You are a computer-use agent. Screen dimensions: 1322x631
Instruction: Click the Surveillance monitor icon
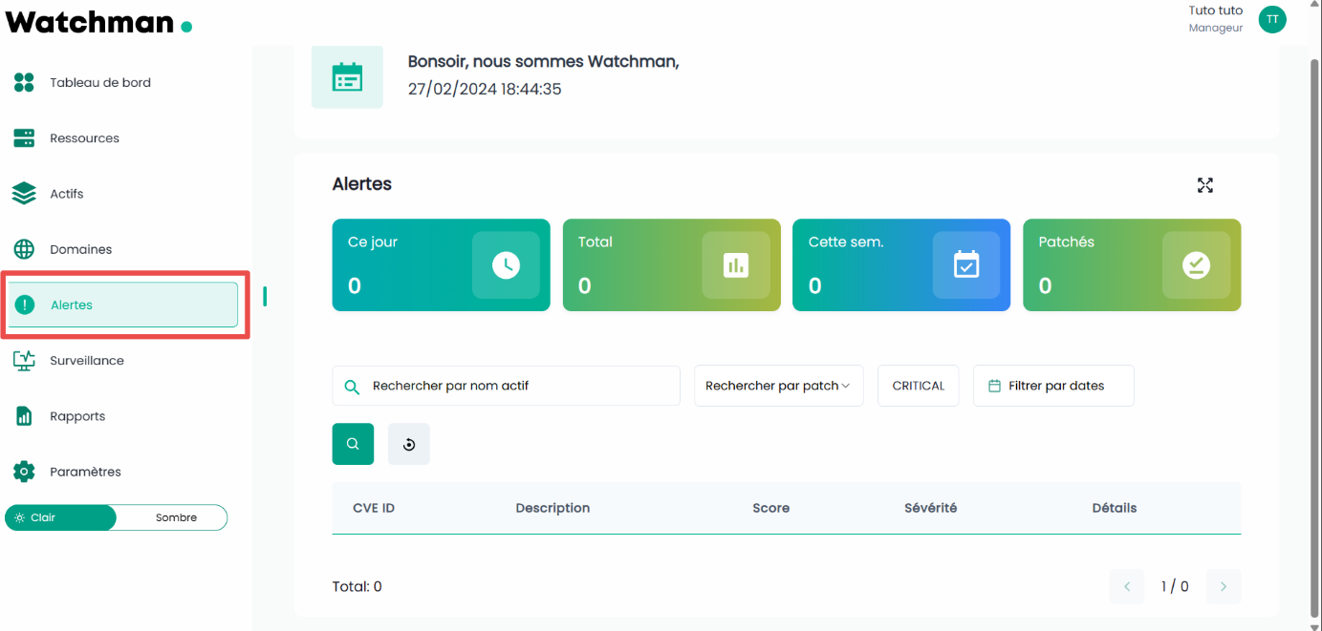coord(24,361)
